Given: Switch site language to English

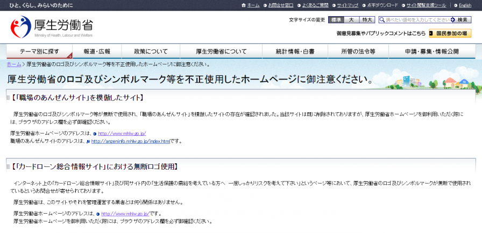Looking at the screenshot, I should [465, 5].
